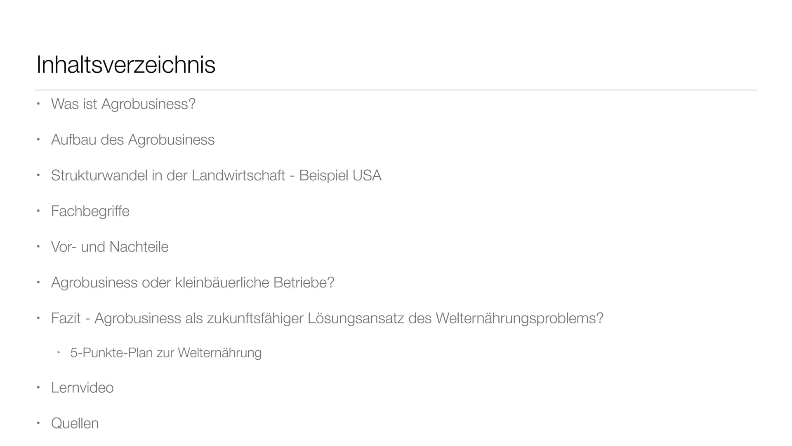Select the "Was ist Agrobusiness?" line
This screenshot has width=792, height=446.
(123, 104)
